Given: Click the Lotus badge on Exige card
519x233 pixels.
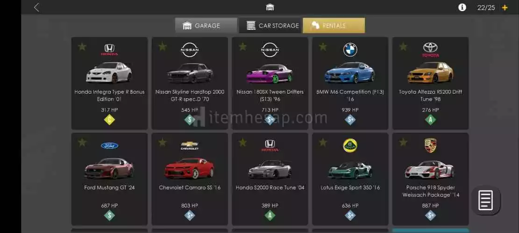Looking at the screenshot, I should click(x=350, y=145).
